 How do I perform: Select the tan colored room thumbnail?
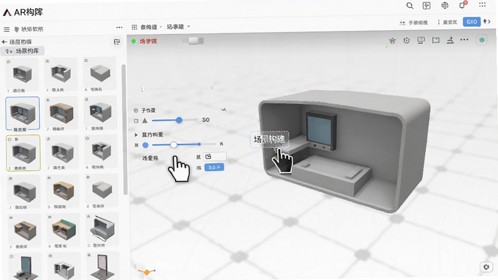point(63,192)
